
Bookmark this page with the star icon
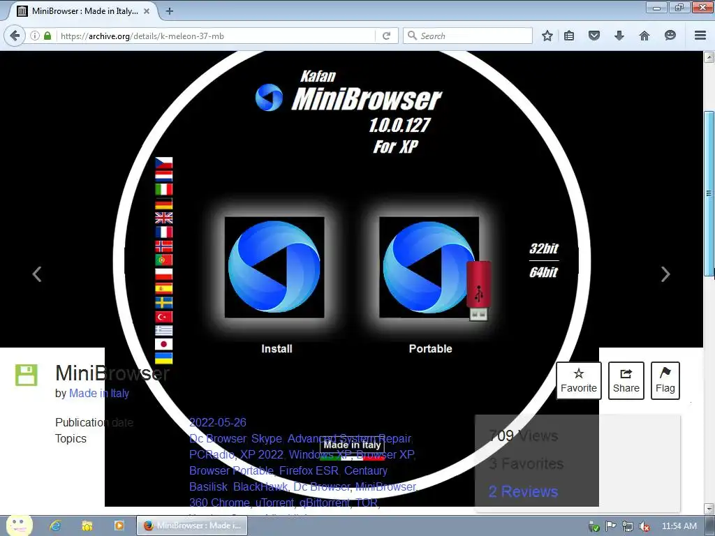pos(547,36)
